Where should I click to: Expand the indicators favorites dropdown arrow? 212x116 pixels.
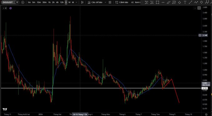pos(106,2)
